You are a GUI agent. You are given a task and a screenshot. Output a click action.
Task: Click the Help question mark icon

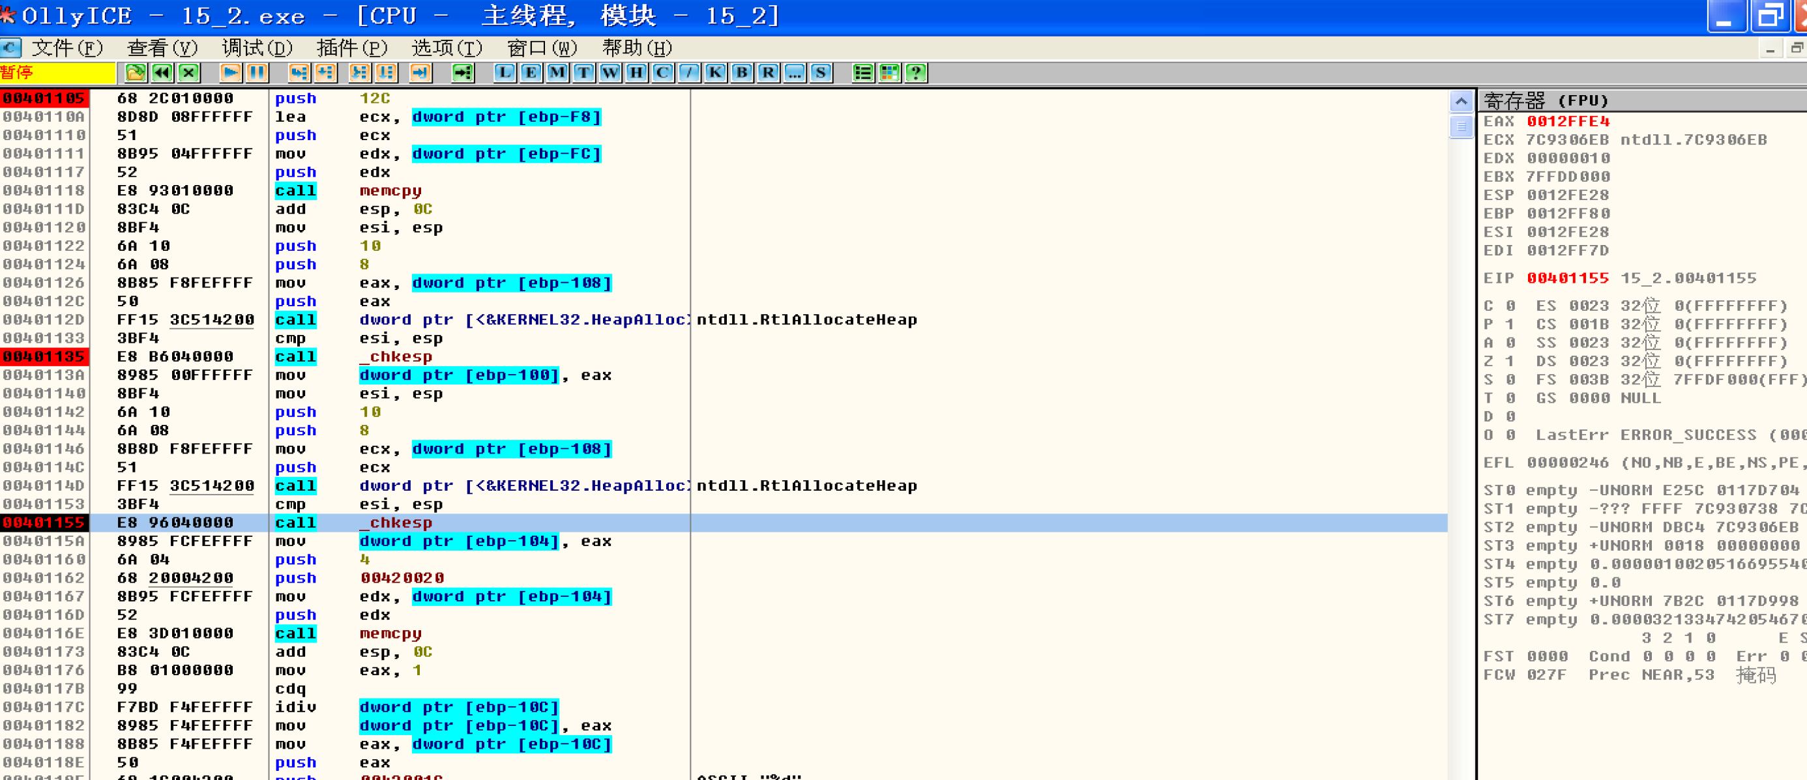click(916, 73)
